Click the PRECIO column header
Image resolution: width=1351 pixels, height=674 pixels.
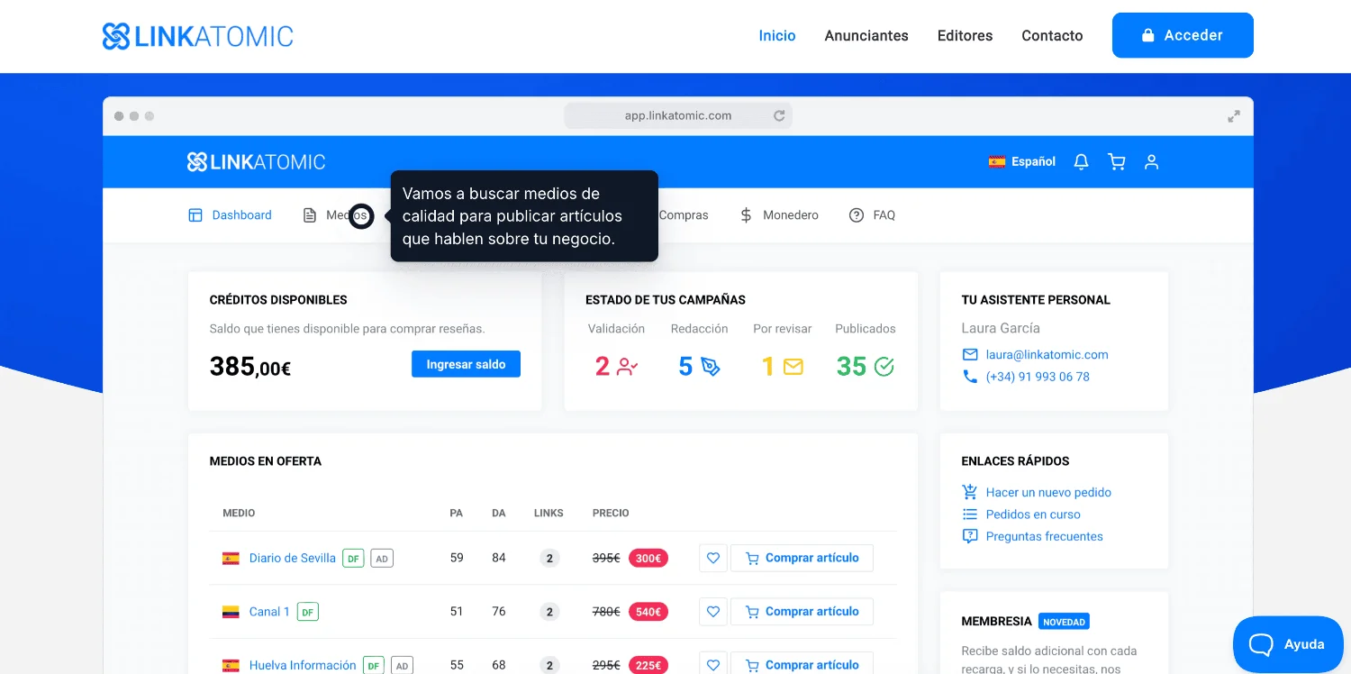tap(611, 513)
